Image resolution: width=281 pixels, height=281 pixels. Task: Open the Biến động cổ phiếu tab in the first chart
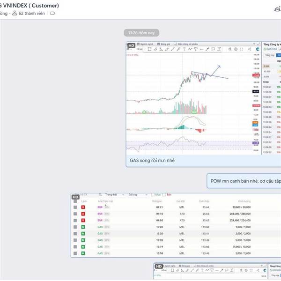coord(186,44)
